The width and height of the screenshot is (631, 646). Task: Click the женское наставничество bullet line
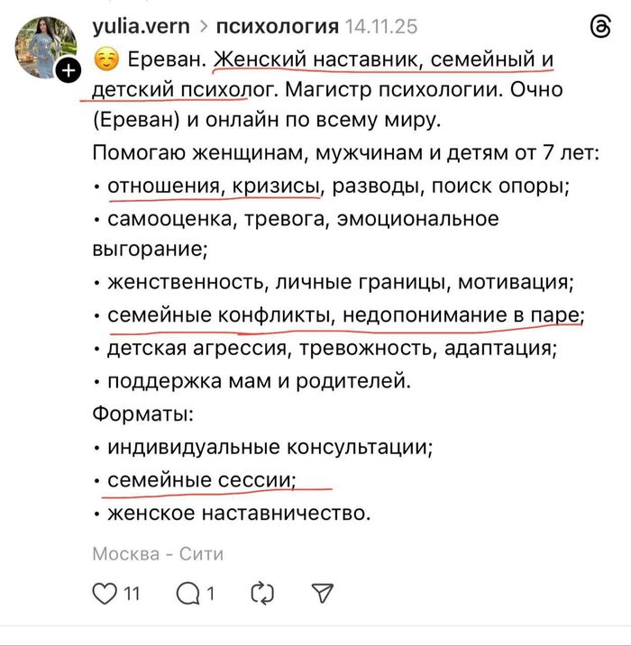click(x=238, y=514)
